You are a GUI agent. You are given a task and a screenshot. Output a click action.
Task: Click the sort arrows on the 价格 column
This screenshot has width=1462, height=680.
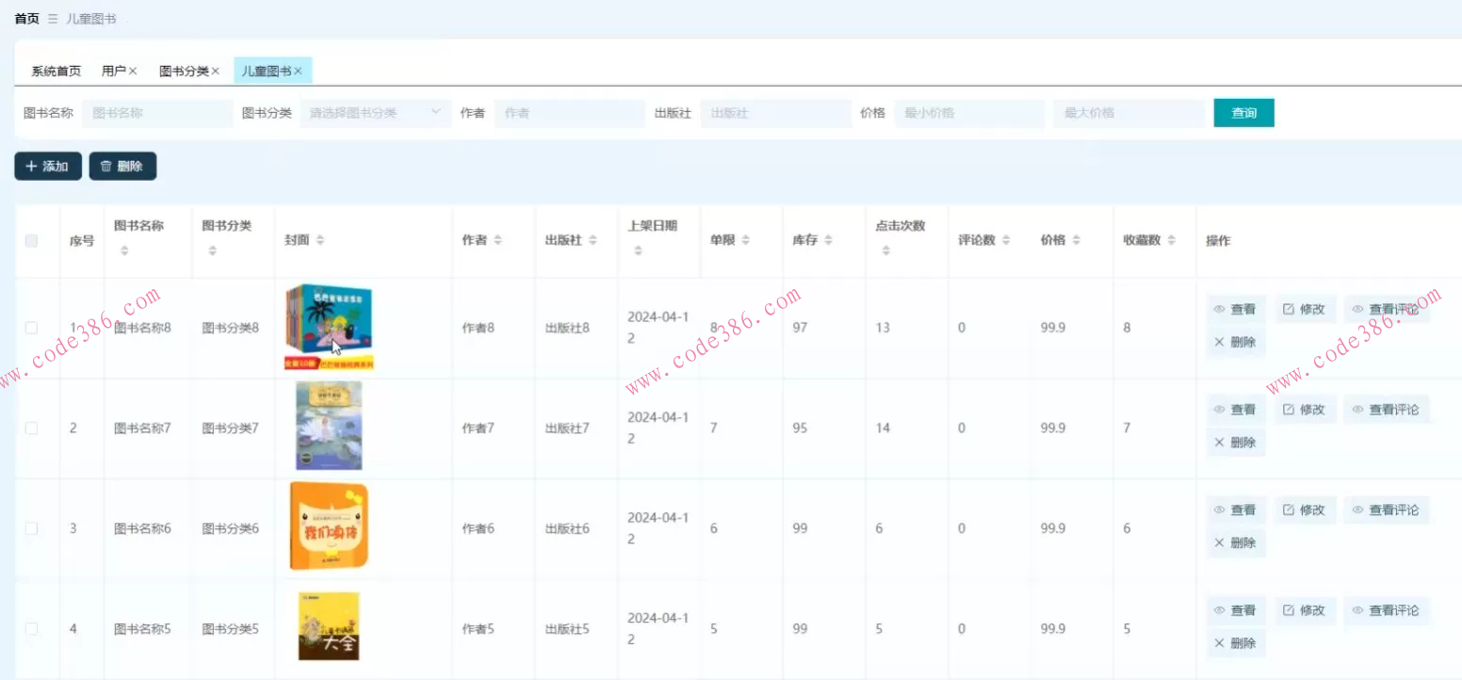(1077, 240)
